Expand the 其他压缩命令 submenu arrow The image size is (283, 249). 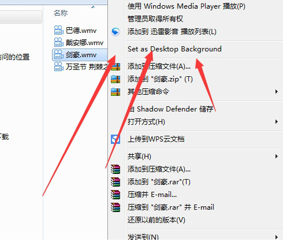click(x=277, y=92)
